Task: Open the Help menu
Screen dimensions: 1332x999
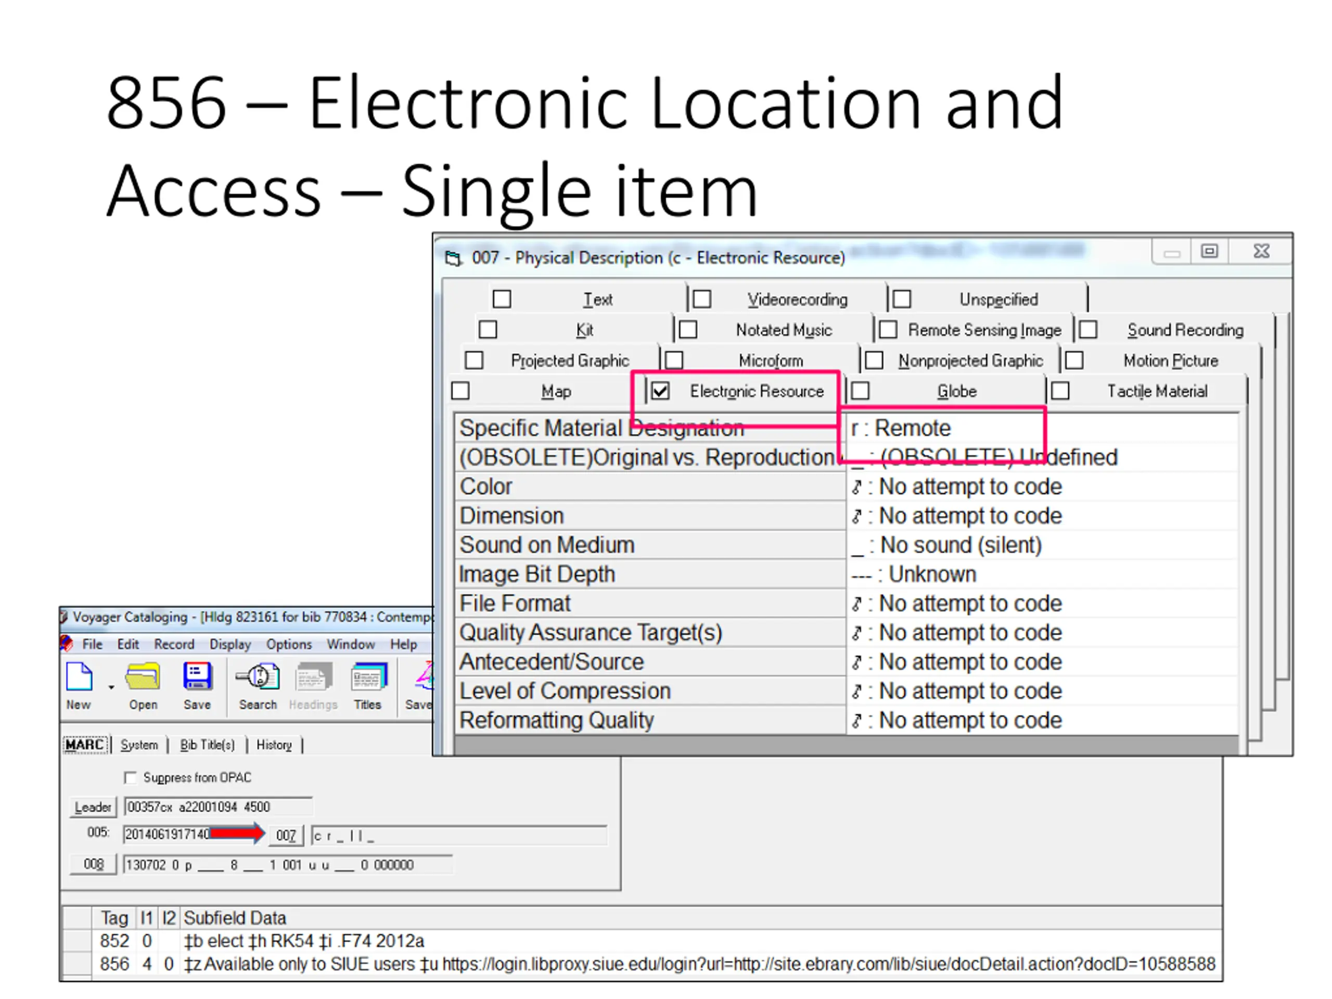Action: point(403,644)
